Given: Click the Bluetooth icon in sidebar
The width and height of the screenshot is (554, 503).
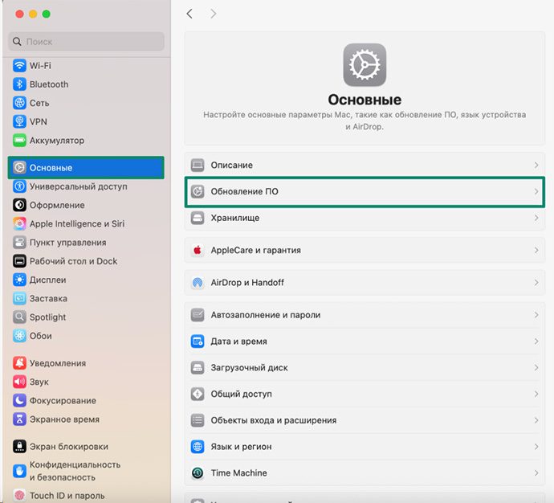Looking at the screenshot, I should pyautogui.click(x=19, y=84).
